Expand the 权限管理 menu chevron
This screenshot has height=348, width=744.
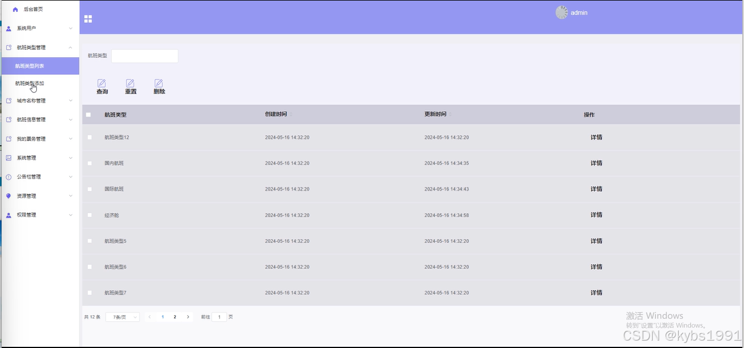(x=71, y=215)
